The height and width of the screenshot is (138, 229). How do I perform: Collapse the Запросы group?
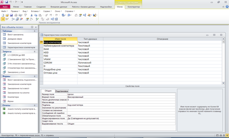(34, 52)
